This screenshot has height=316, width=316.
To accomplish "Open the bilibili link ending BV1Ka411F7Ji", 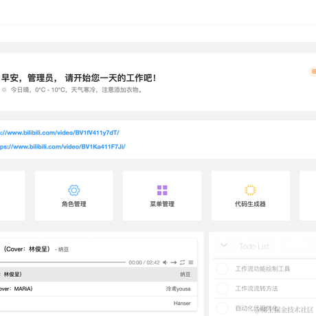I will [63, 146].
